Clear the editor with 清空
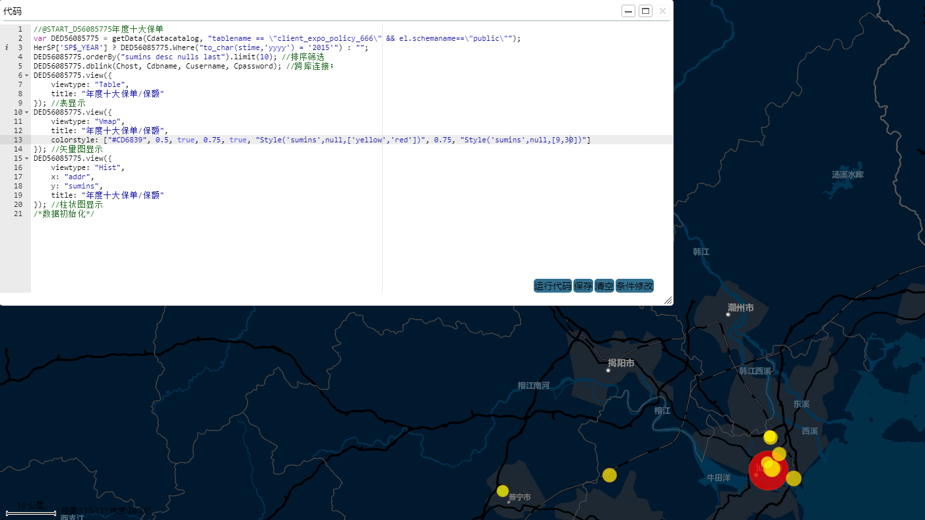Image resolution: width=925 pixels, height=520 pixels. [604, 286]
